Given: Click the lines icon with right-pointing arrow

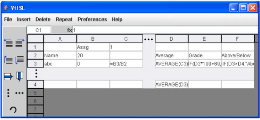Looking at the screenshot, I should [20, 43].
